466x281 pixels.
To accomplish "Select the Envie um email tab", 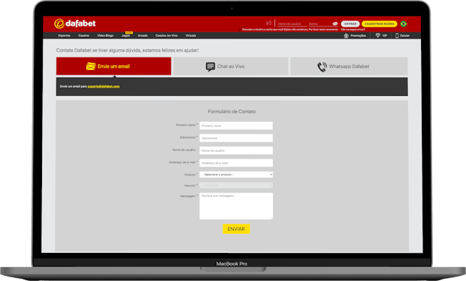I will pyautogui.click(x=113, y=66).
